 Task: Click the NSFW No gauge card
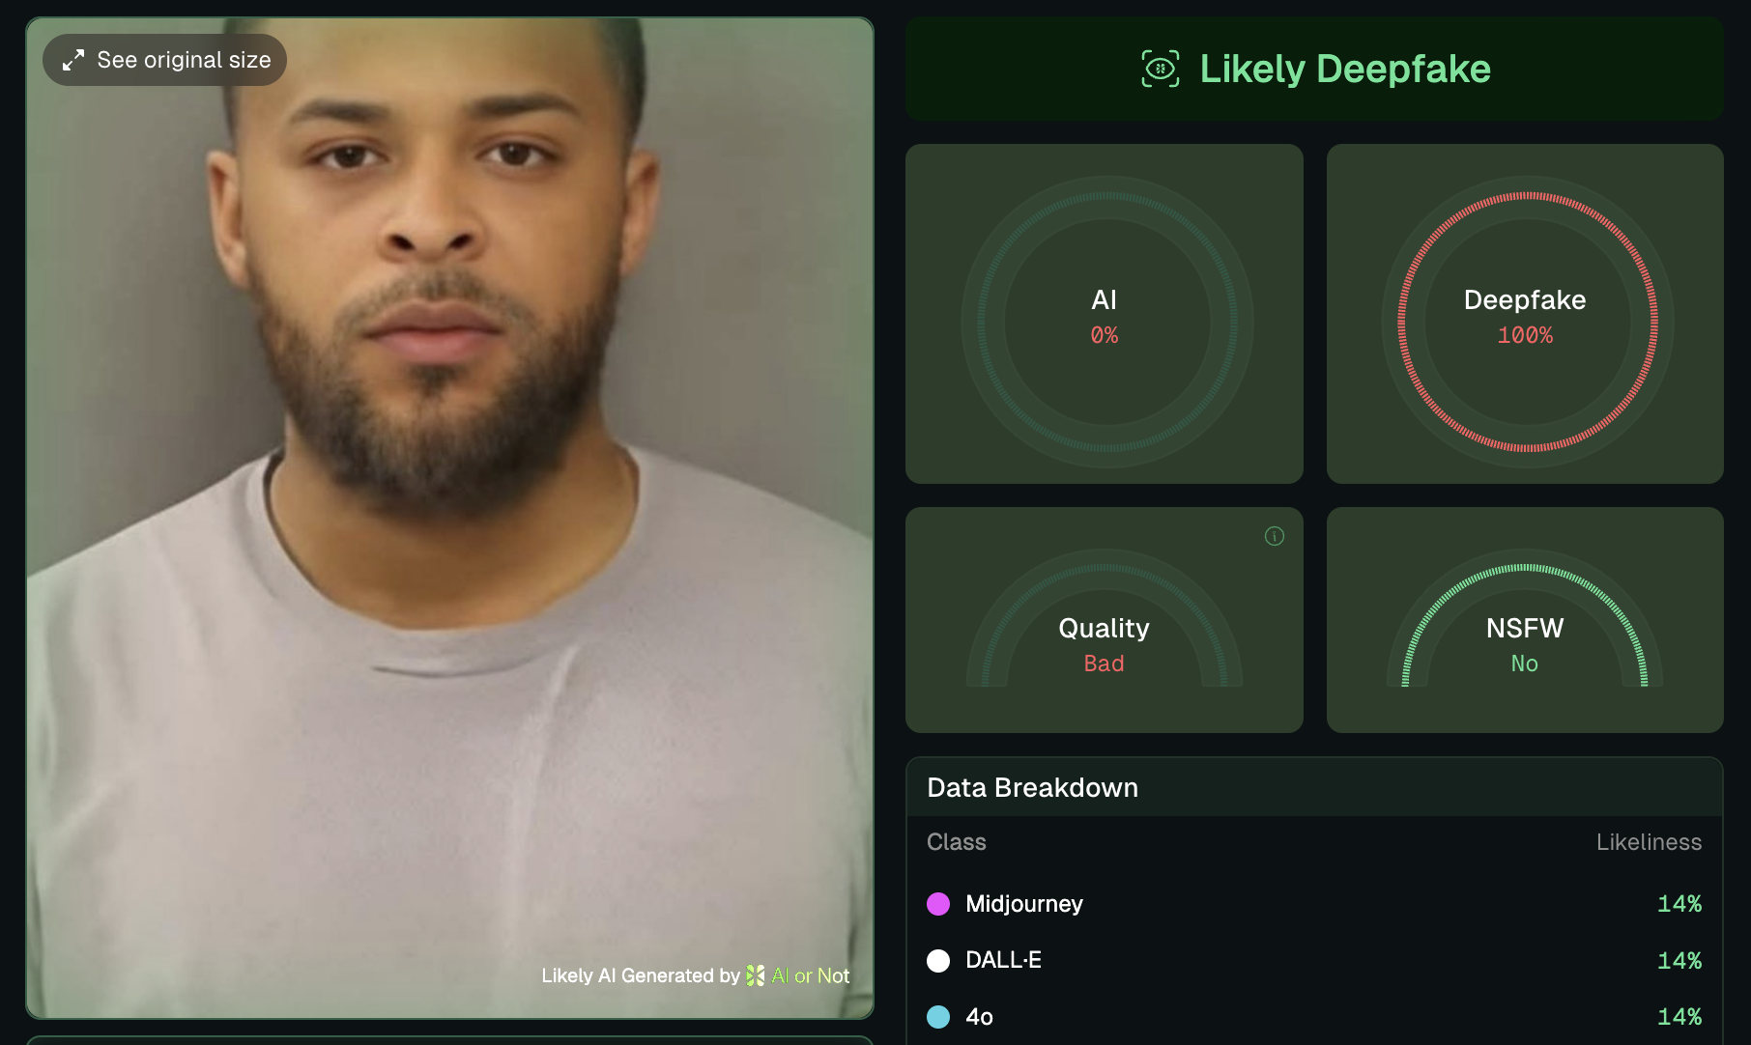(x=1525, y=620)
